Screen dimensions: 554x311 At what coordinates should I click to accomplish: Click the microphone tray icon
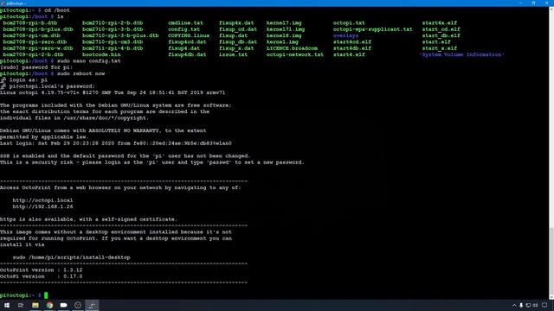click(521, 305)
